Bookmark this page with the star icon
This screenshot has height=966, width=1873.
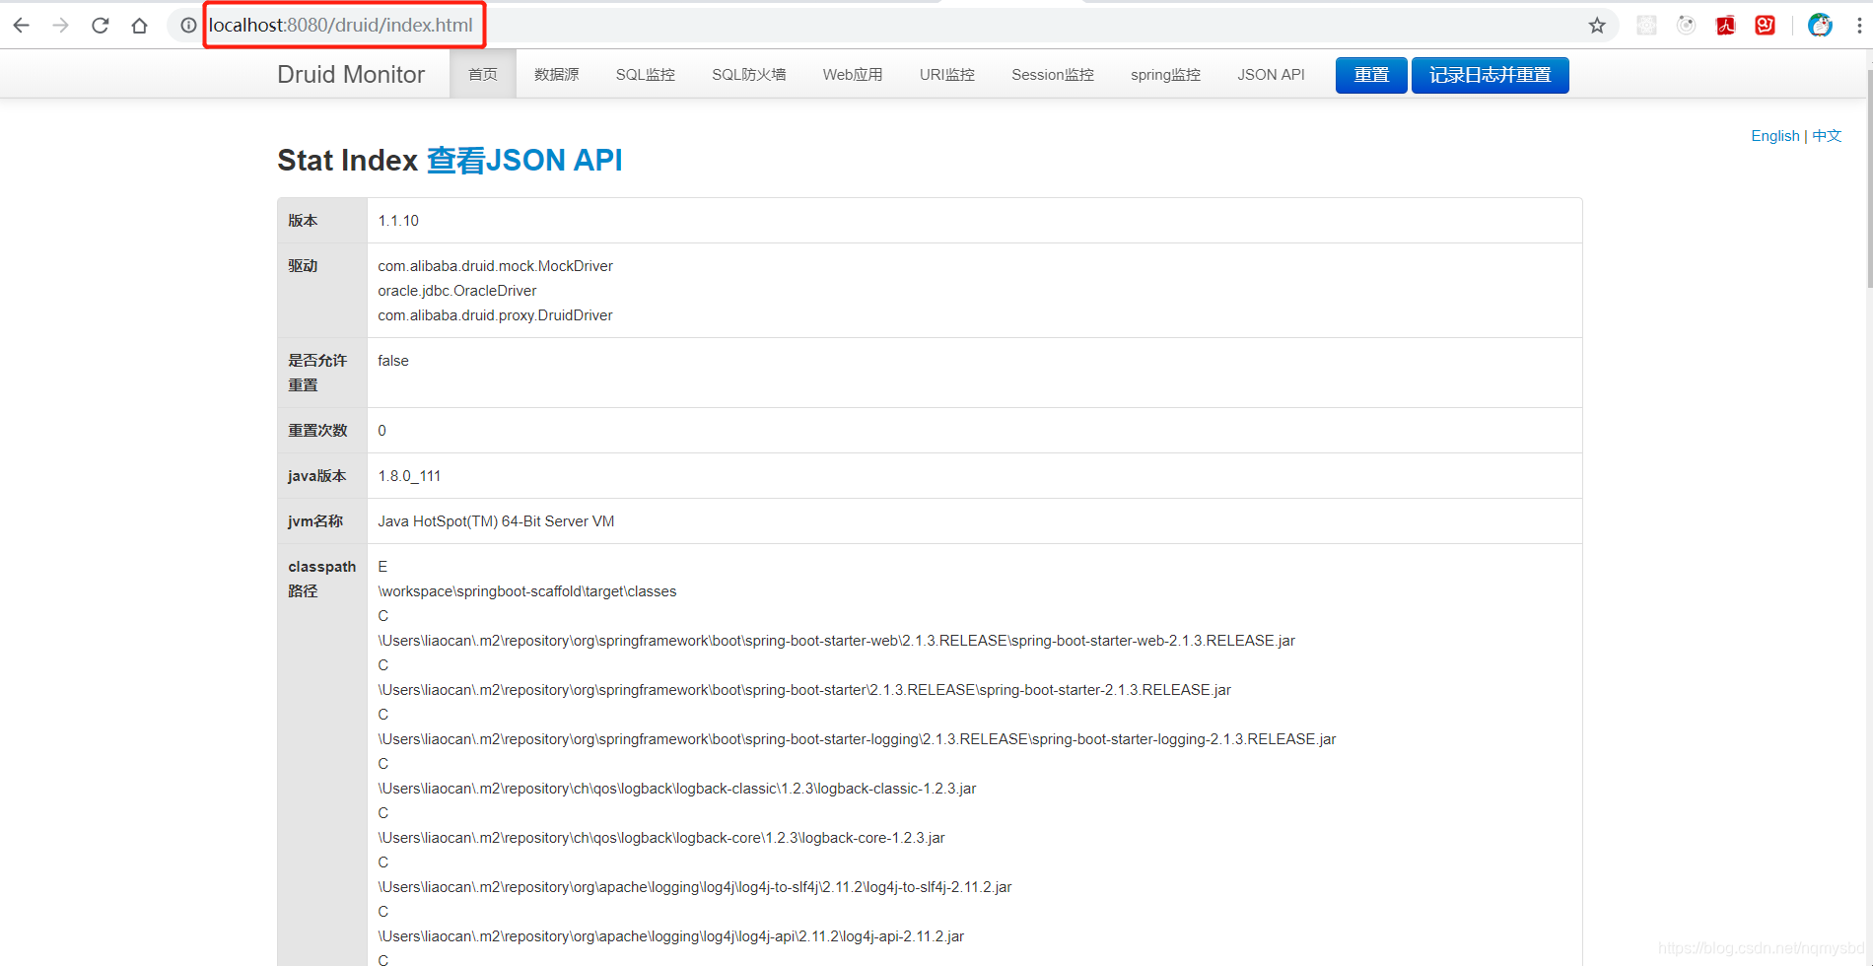click(x=1597, y=26)
